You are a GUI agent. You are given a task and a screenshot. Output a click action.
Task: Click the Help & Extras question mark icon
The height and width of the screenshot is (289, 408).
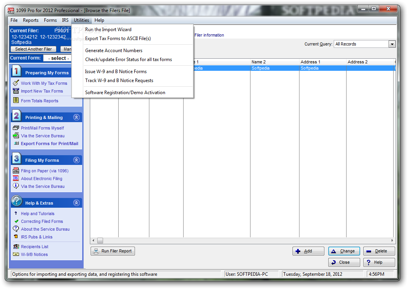point(16,201)
